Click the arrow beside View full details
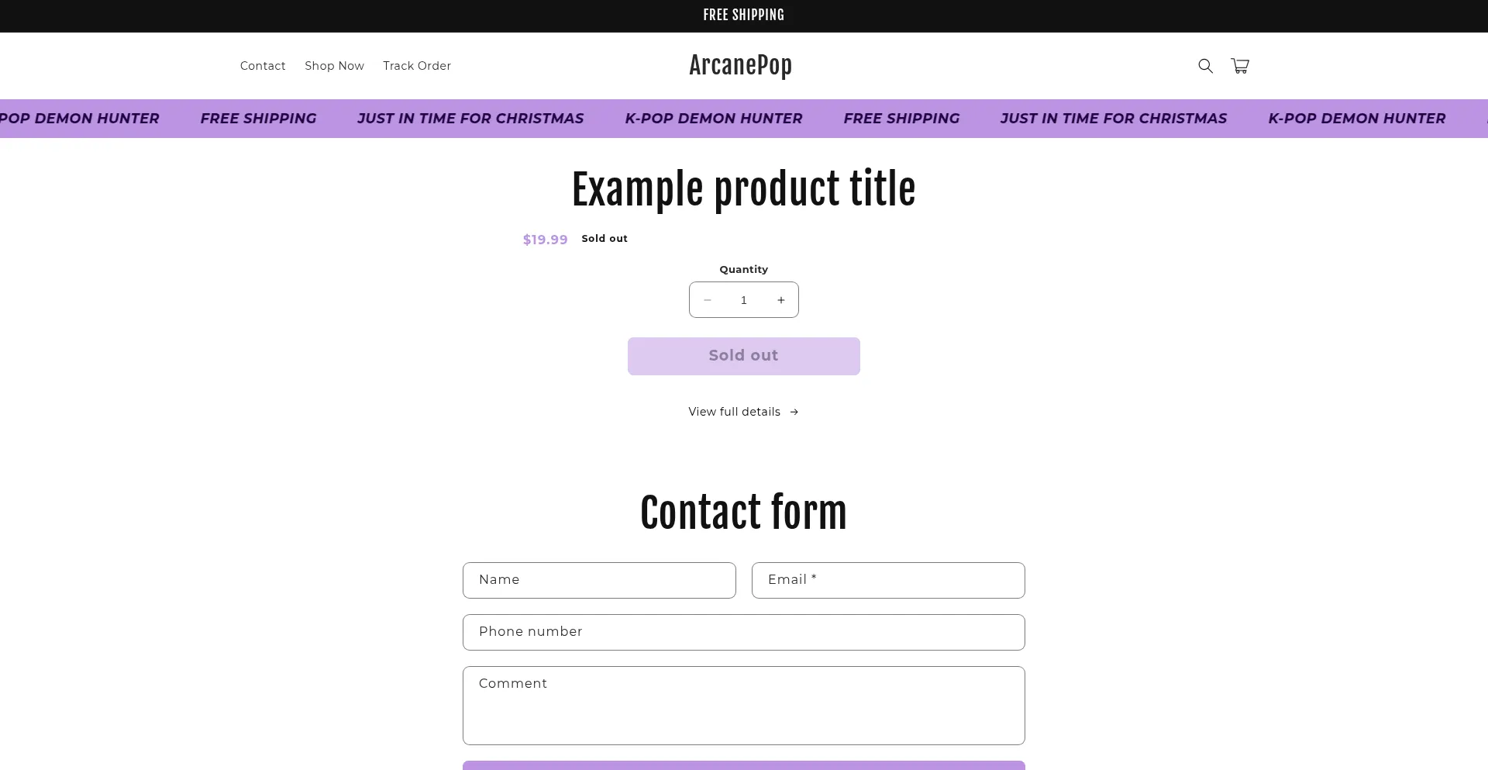 (x=794, y=412)
